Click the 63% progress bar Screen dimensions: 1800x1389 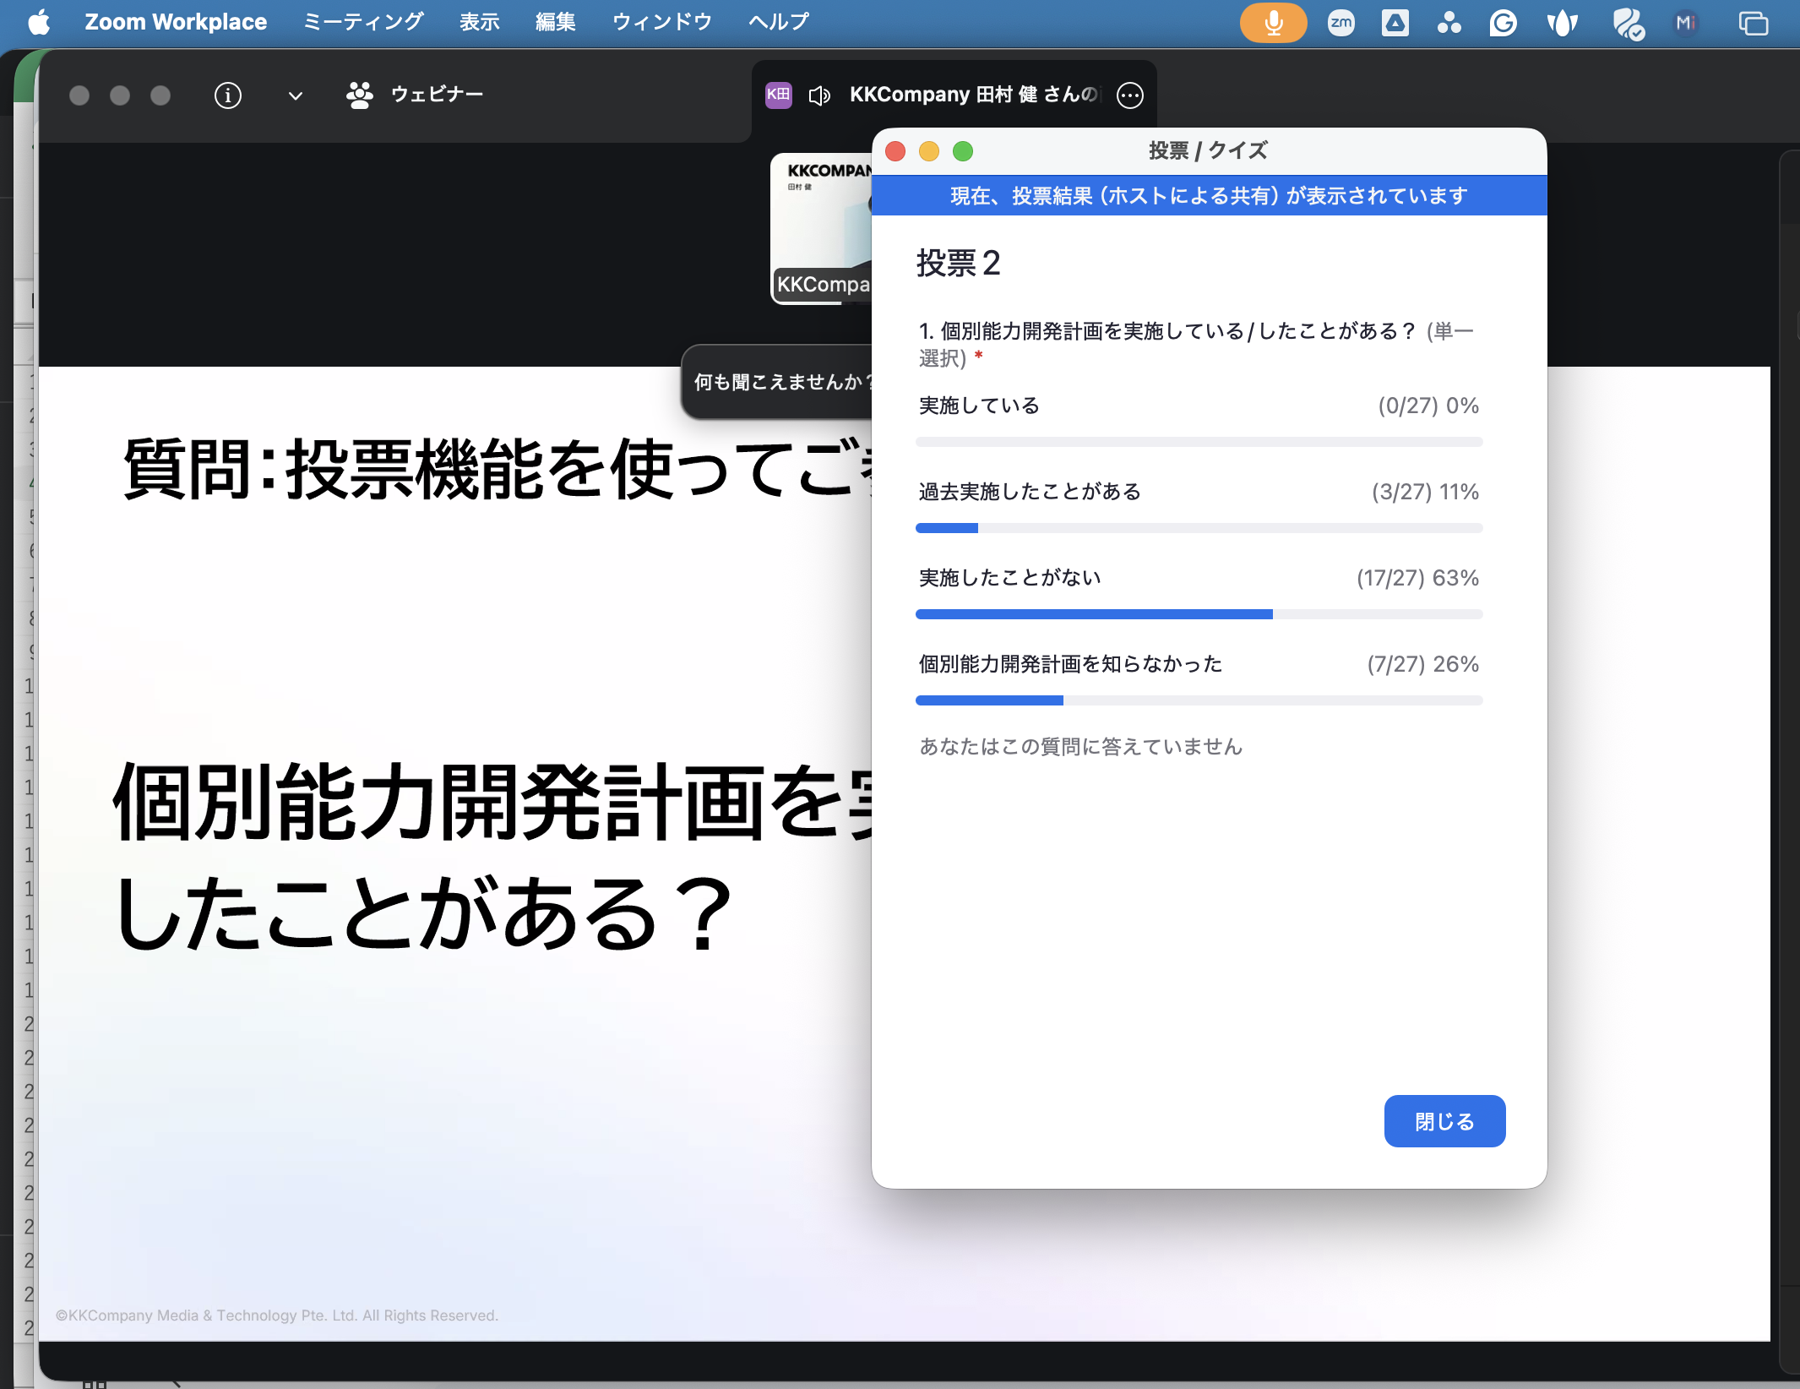pos(1199,614)
